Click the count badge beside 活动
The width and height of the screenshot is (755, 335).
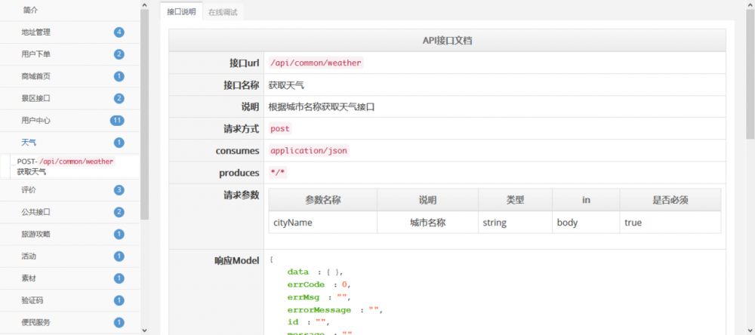tap(119, 257)
